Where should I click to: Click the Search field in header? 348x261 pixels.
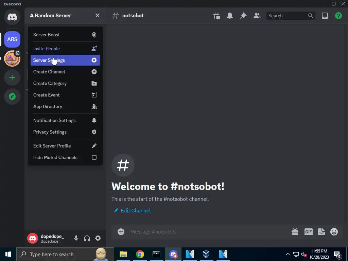click(291, 16)
